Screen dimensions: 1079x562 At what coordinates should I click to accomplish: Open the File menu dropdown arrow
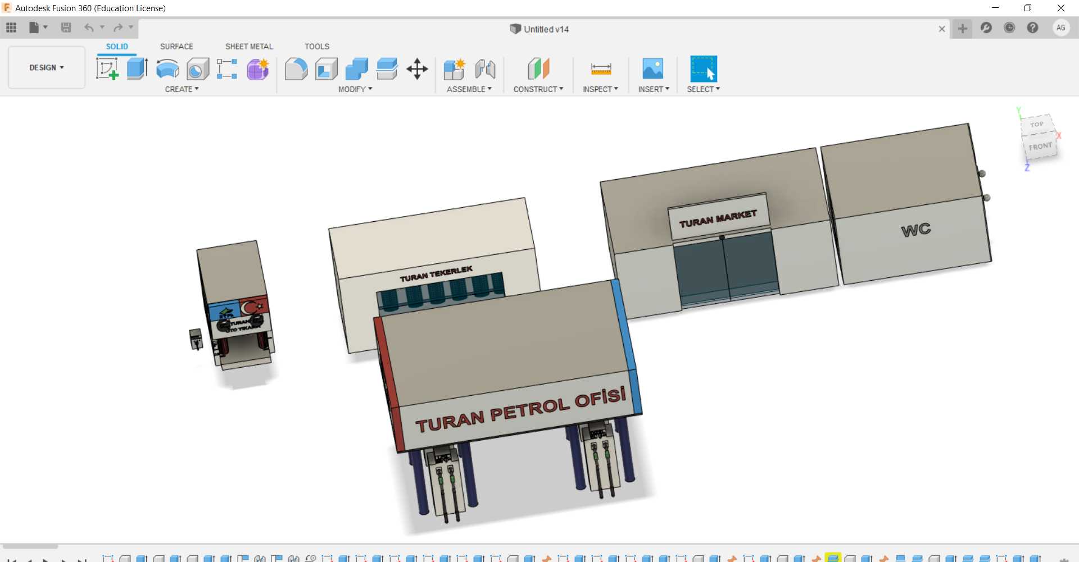pyautogui.click(x=46, y=27)
